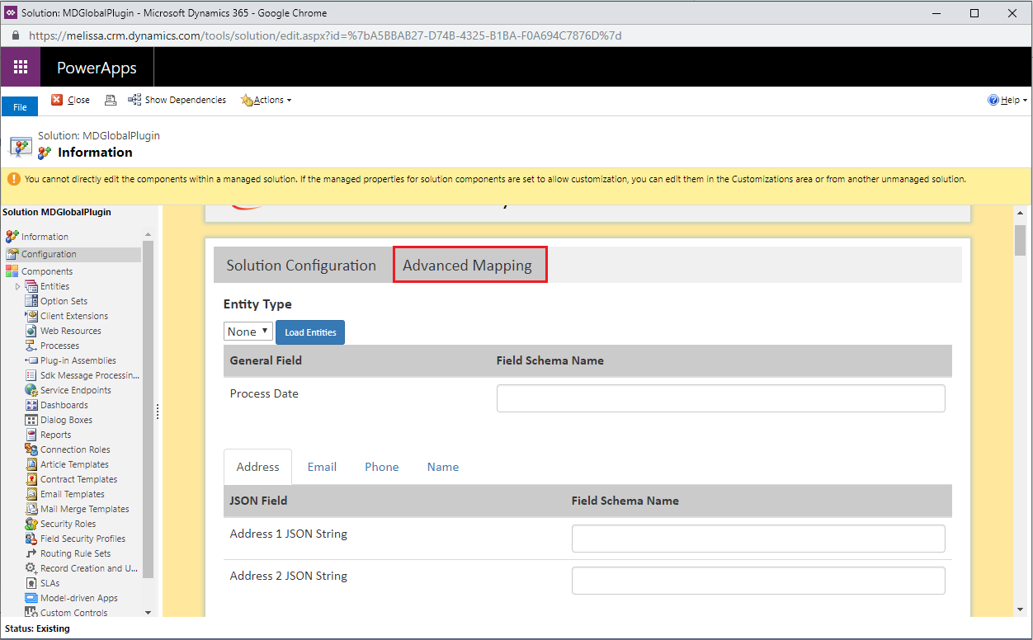Open the Actions dropdown arrow
The width and height of the screenshot is (1033, 640).
[x=289, y=101]
